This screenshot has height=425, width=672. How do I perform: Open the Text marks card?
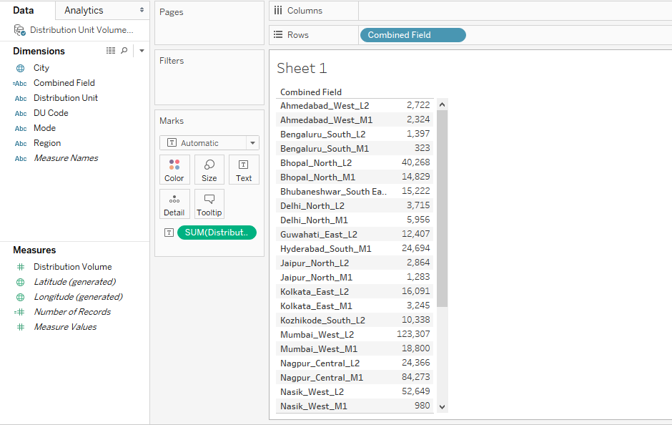pos(244,170)
